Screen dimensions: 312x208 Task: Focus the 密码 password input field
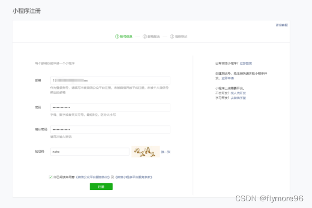tap(110, 107)
